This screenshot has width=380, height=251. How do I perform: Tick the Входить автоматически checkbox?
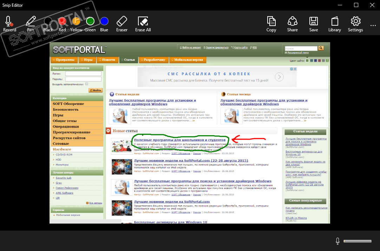point(86,84)
